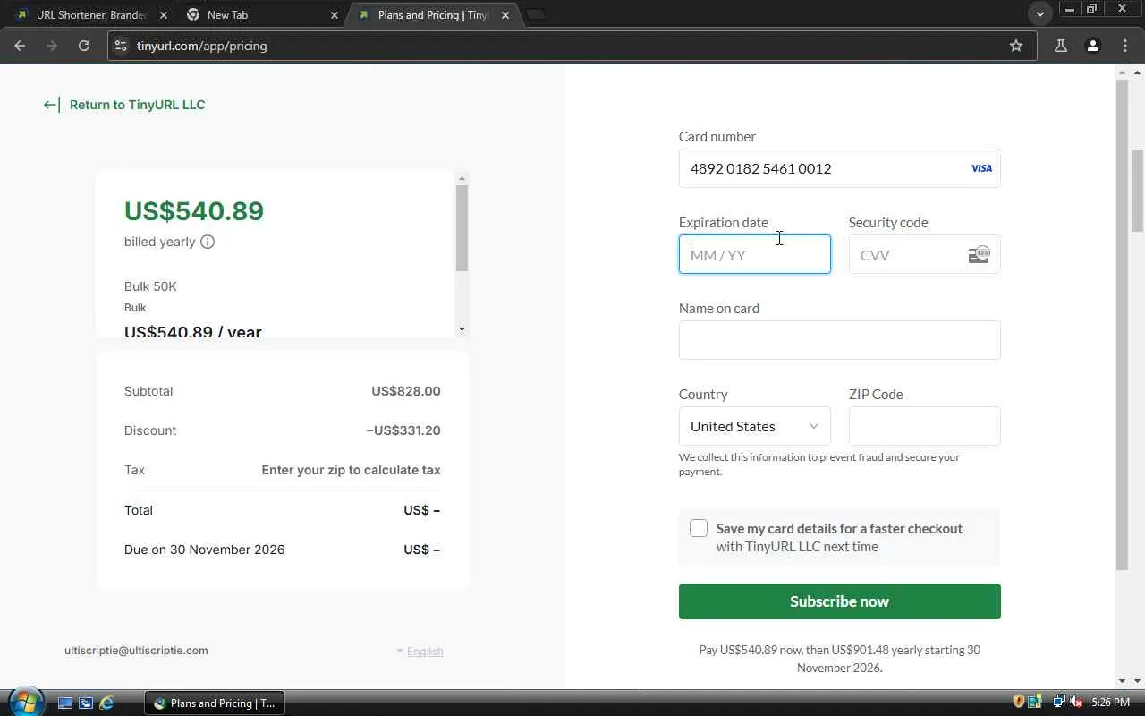Open a new browser tab

(x=536, y=14)
